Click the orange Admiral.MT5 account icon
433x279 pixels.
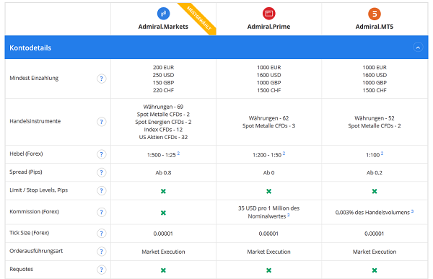pos(375,14)
